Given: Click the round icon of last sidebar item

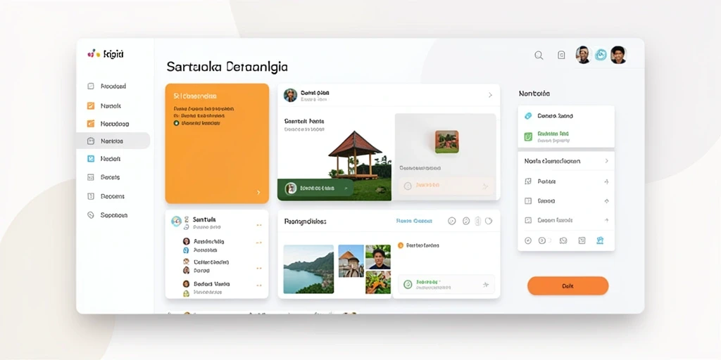Looking at the screenshot, I should pyautogui.click(x=91, y=215).
